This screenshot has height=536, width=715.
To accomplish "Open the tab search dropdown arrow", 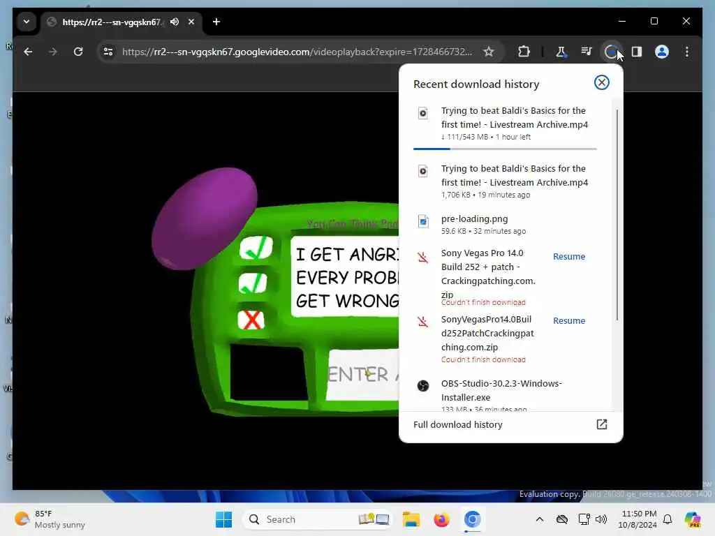I will click(27, 22).
